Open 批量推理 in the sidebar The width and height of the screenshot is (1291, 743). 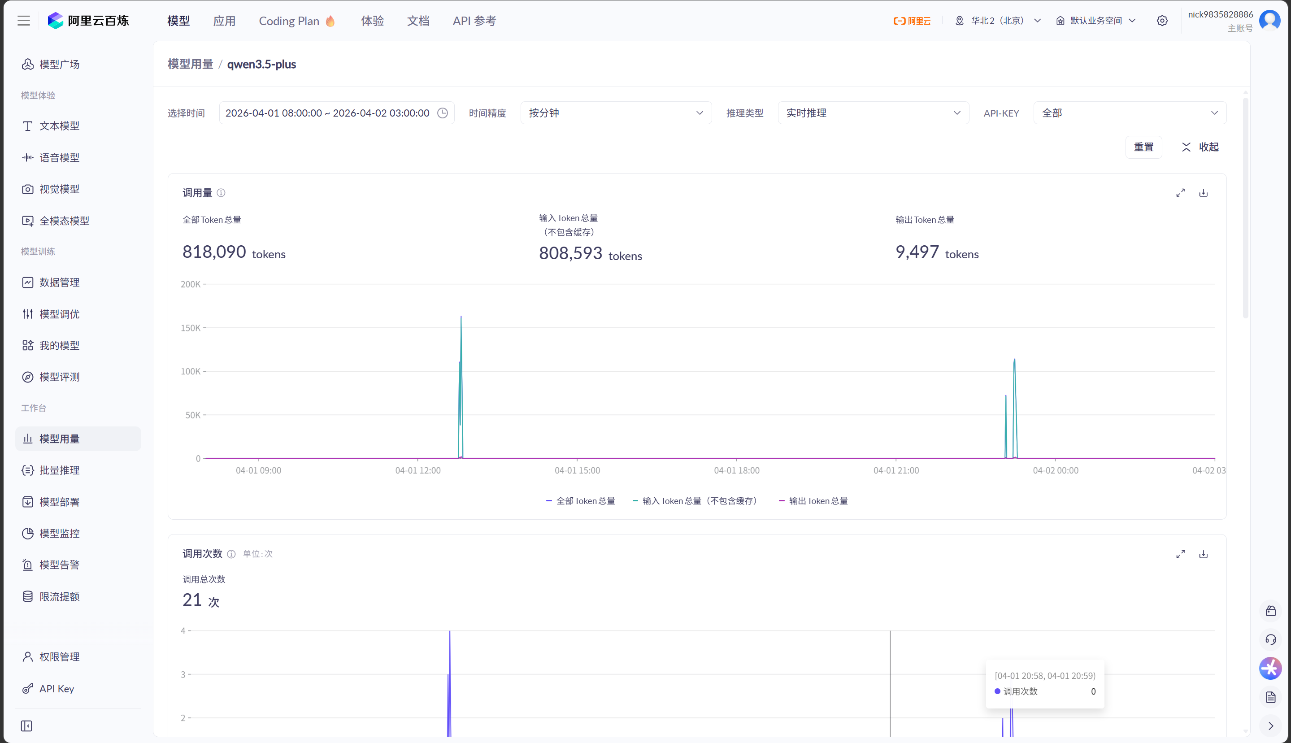tap(78, 470)
